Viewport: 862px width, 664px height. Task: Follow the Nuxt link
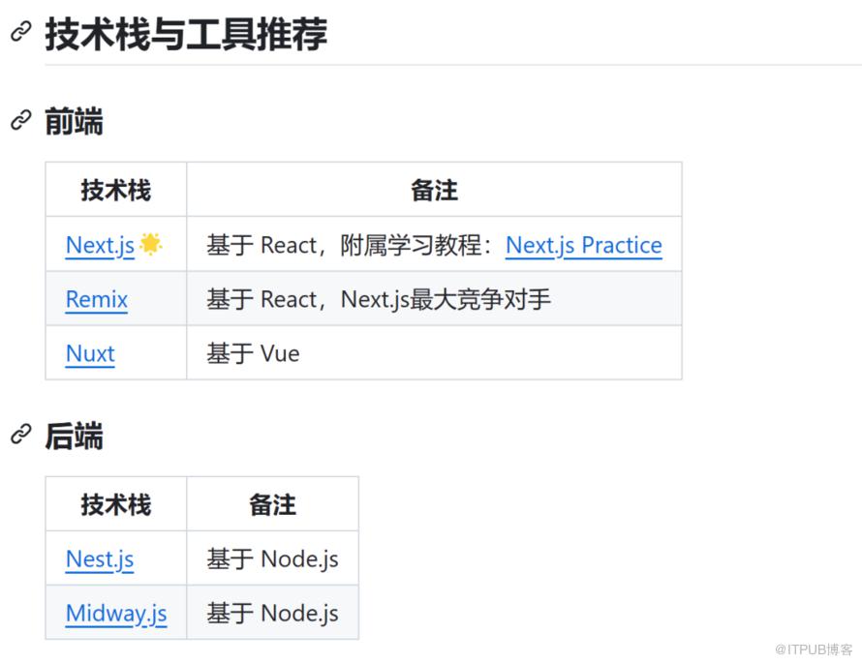click(x=90, y=353)
